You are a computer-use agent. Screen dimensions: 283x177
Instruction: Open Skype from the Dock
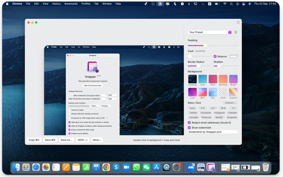pyautogui.click(x=116, y=167)
